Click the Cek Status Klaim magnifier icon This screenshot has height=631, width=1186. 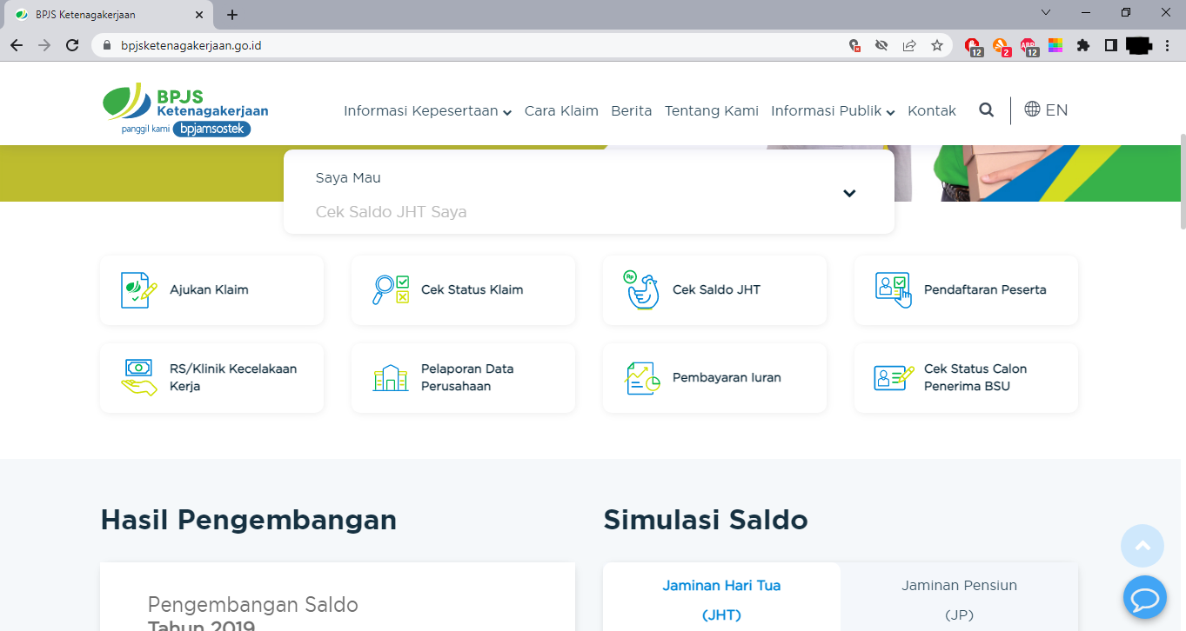coord(391,290)
